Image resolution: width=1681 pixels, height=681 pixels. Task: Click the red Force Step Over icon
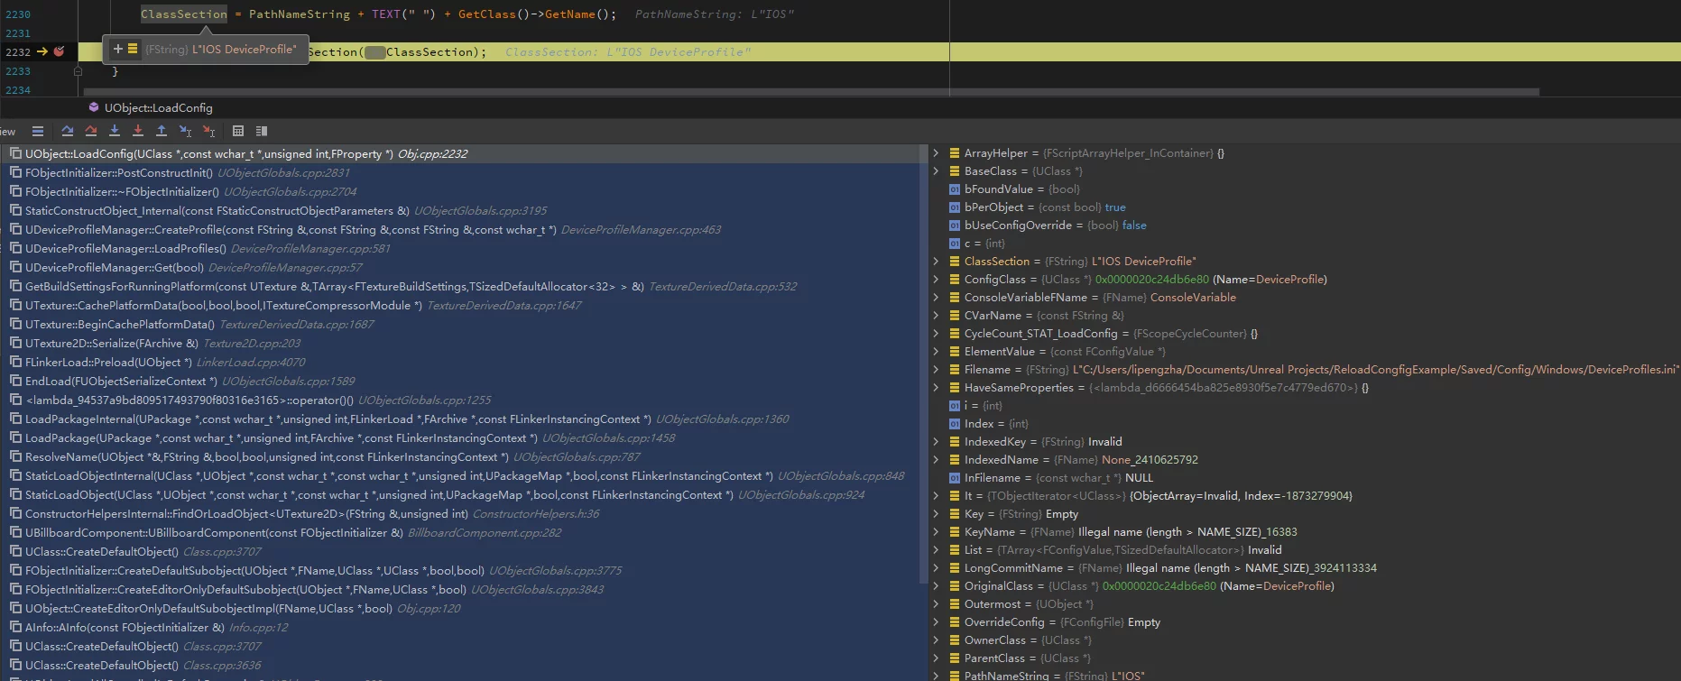coord(91,131)
